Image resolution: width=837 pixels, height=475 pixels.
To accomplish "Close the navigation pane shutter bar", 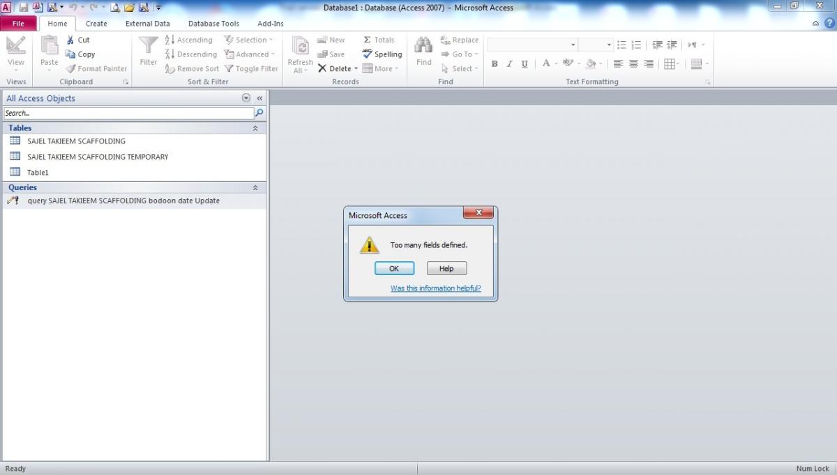I will pyautogui.click(x=259, y=98).
